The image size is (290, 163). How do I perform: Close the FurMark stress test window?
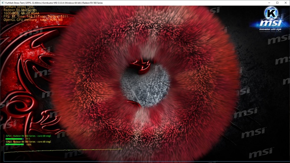click(286, 3)
